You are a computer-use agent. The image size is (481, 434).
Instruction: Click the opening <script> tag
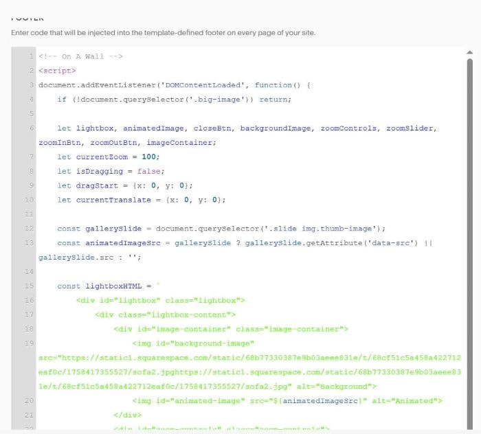pos(57,71)
